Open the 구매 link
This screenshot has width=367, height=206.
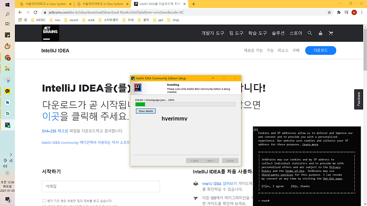pos(296,50)
